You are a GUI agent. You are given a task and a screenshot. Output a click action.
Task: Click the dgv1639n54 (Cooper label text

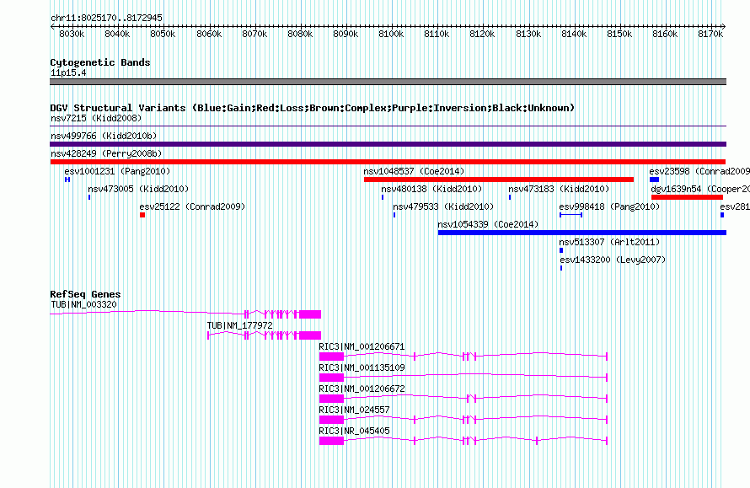click(700, 189)
